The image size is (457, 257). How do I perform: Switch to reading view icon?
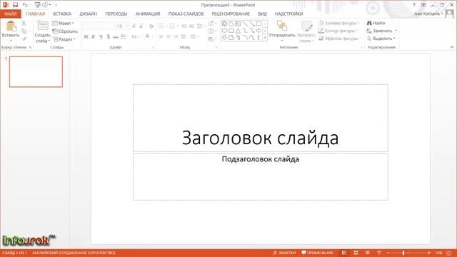coord(368,253)
